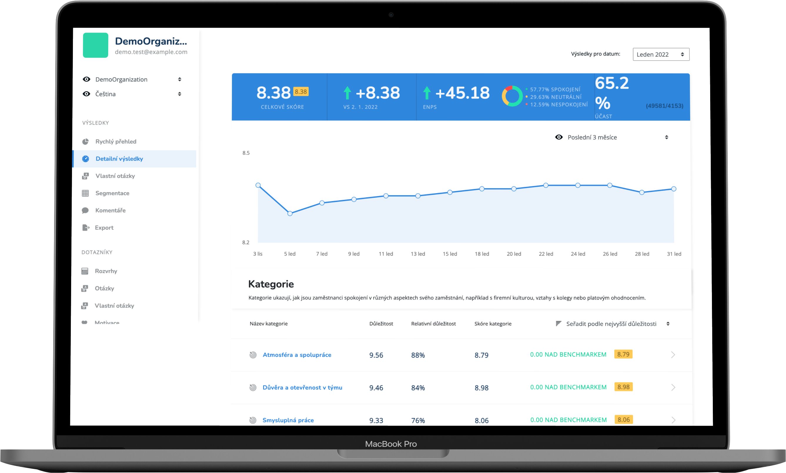The width and height of the screenshot is (786, 473).
Task: Click the Relativní důležitost column header
Action: pyautogui.click(x=434, y=324)
